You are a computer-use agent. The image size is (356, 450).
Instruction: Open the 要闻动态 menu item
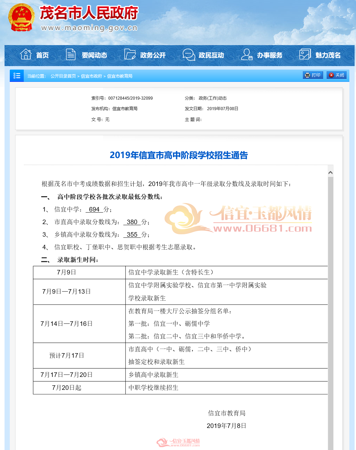click(x=94, y=55)
